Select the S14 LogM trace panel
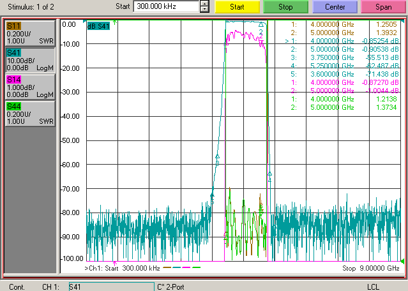 [x=30, y=87]
